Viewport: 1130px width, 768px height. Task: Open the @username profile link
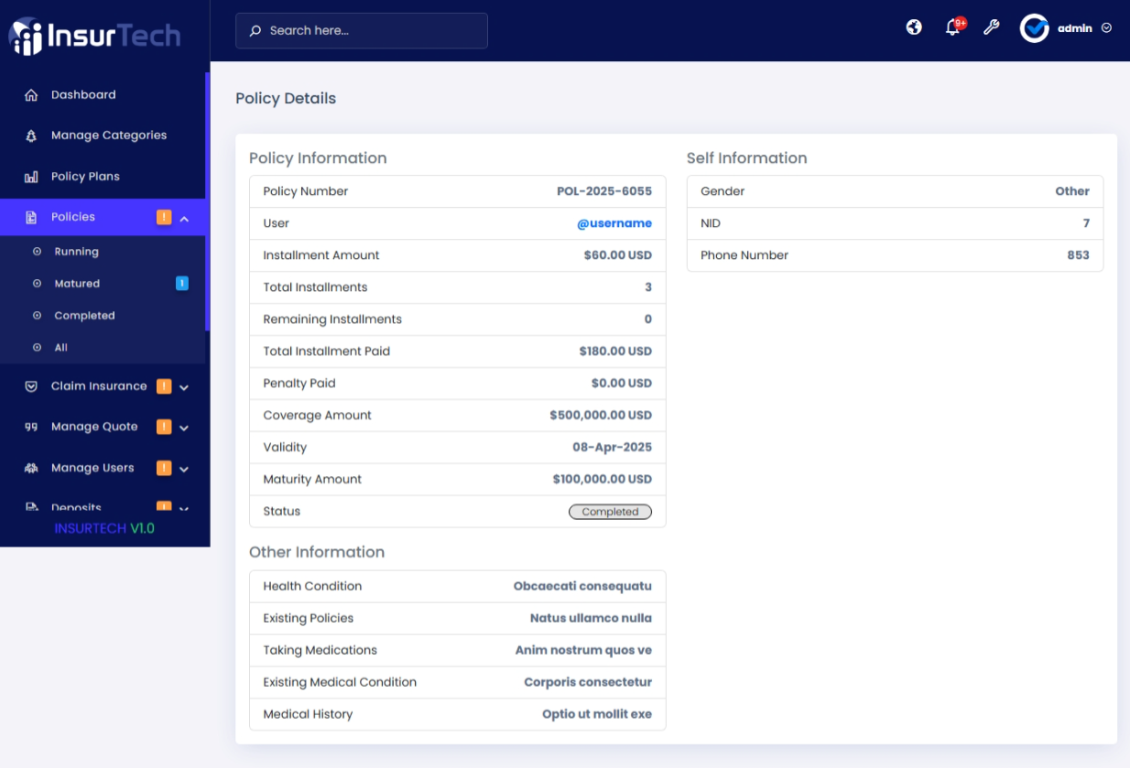(x=614, y=223)
